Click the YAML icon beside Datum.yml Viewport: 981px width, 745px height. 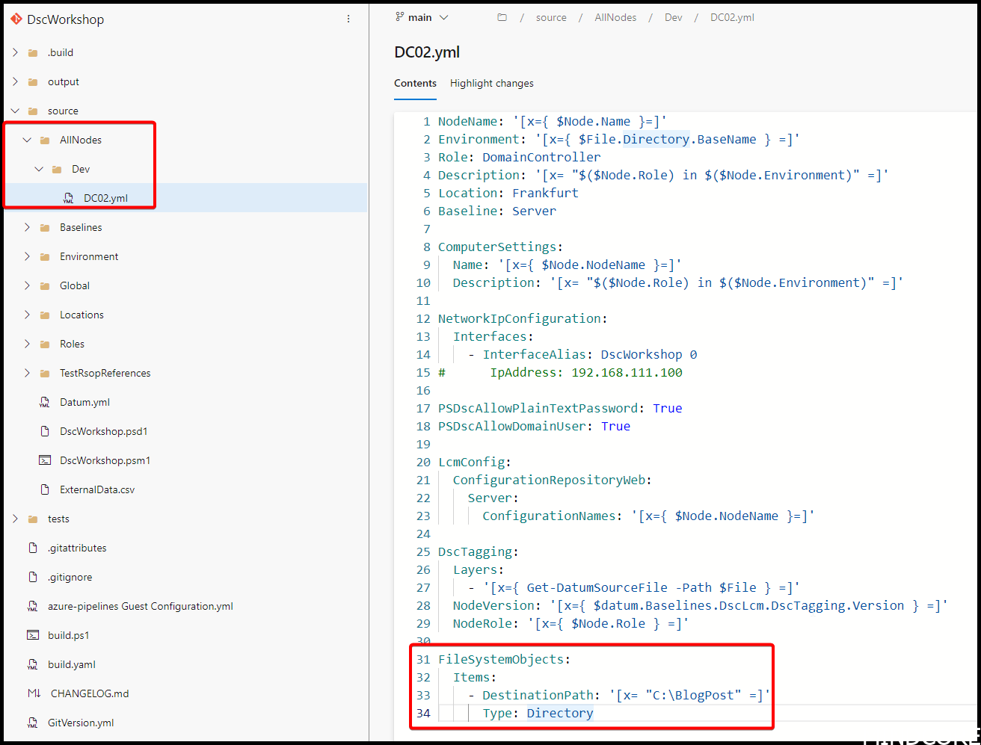coord(46,402)
